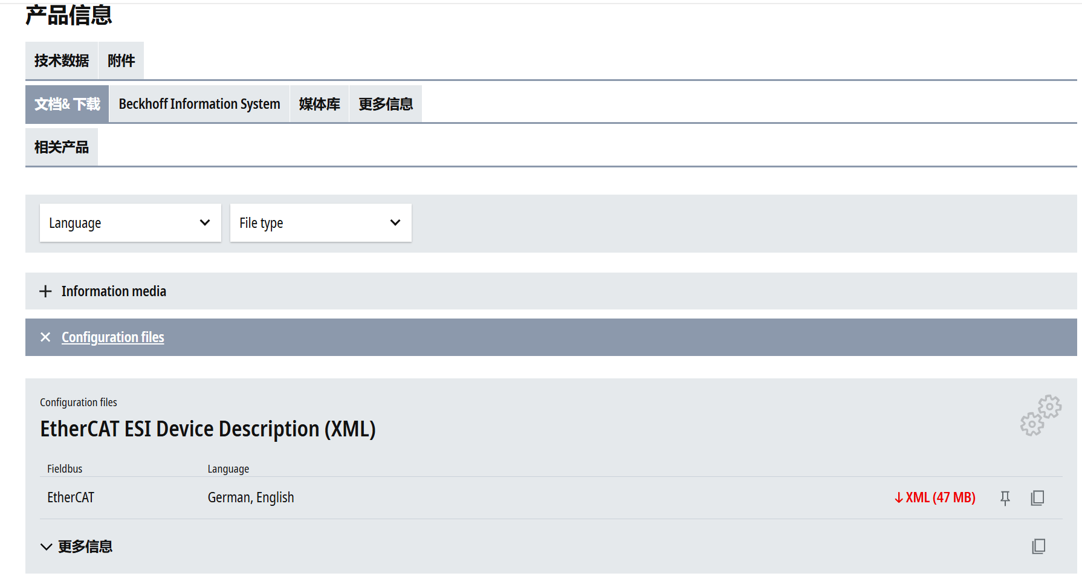Switch to the 技术数据 tab
The width and height of the screenshot is (1082, 576).
[x=62, y=60]
